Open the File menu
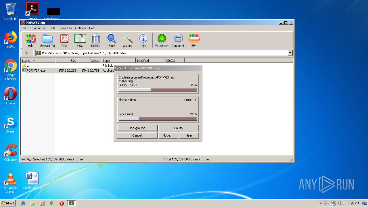The width and height of the screenshot is (368, 207). [24, 28]
